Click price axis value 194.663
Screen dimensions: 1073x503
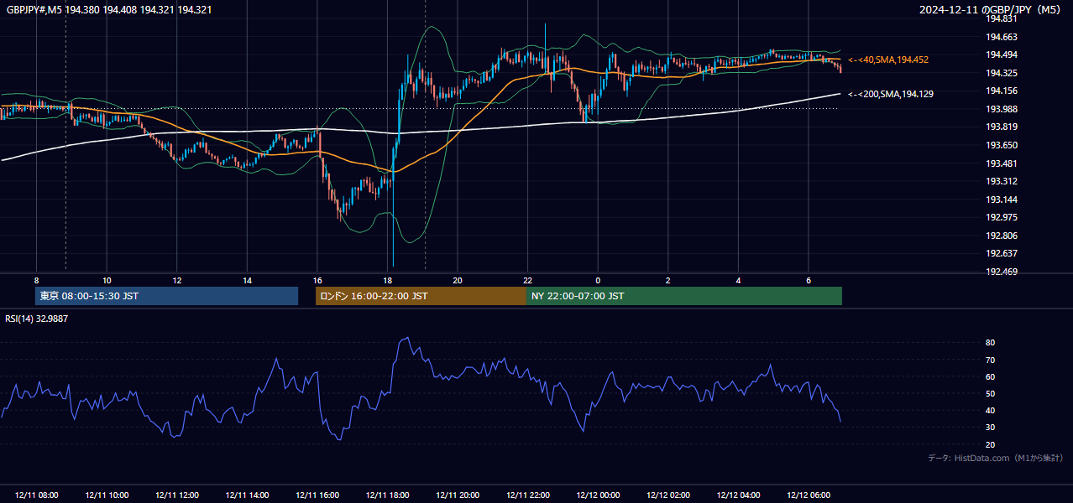tap(1001, 37)
